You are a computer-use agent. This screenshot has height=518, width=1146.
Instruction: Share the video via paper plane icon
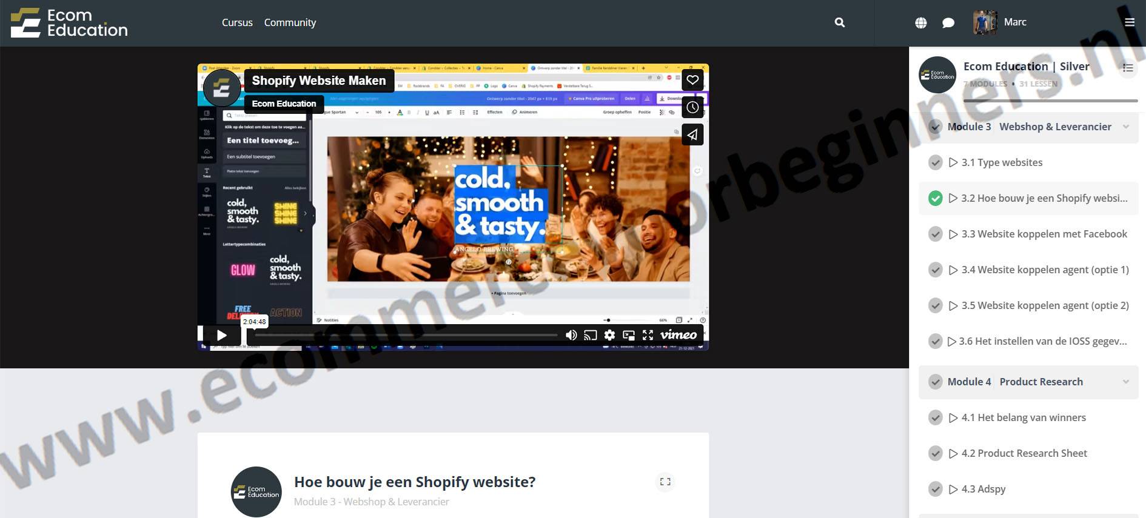click(x=692, y=134)
